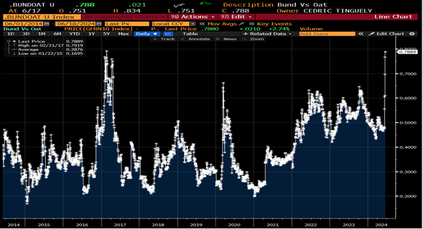The width and height of the screenshot is (423, 229).
Task: Open the start date calendar picker icon
Action: [46, 24]
